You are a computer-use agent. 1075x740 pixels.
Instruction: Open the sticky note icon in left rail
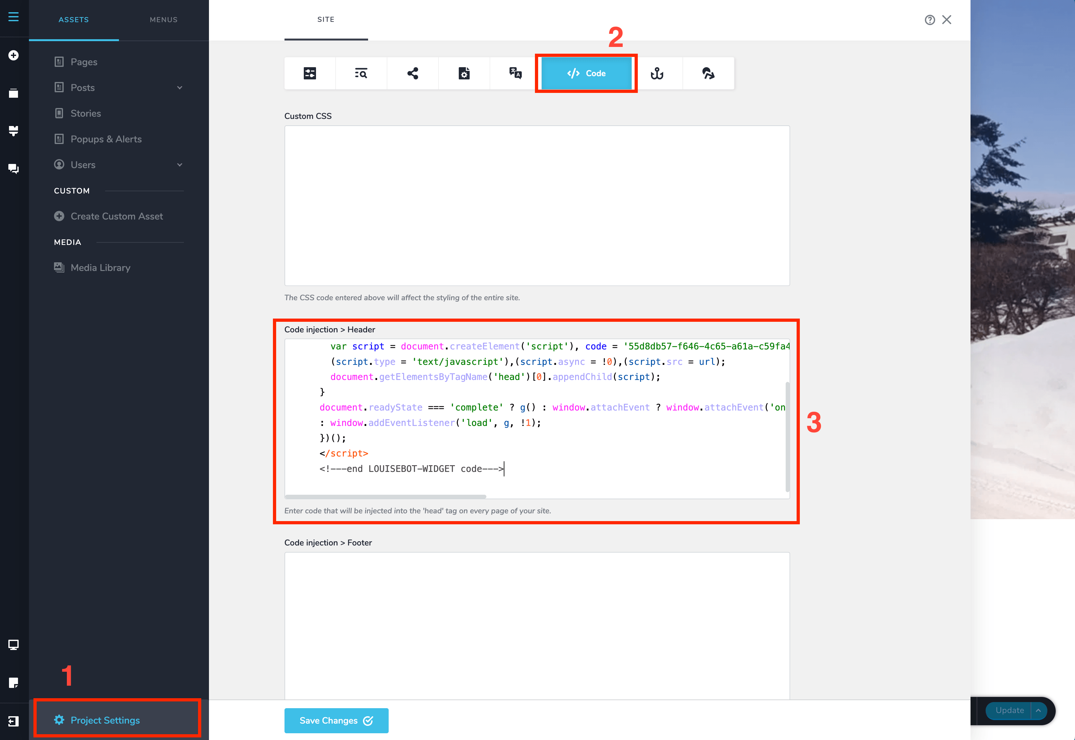14,682
